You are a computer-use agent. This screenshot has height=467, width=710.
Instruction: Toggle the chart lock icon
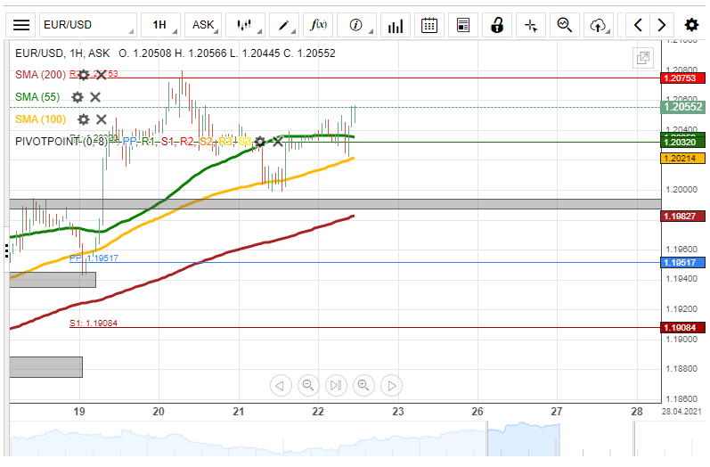pos(497,25)
